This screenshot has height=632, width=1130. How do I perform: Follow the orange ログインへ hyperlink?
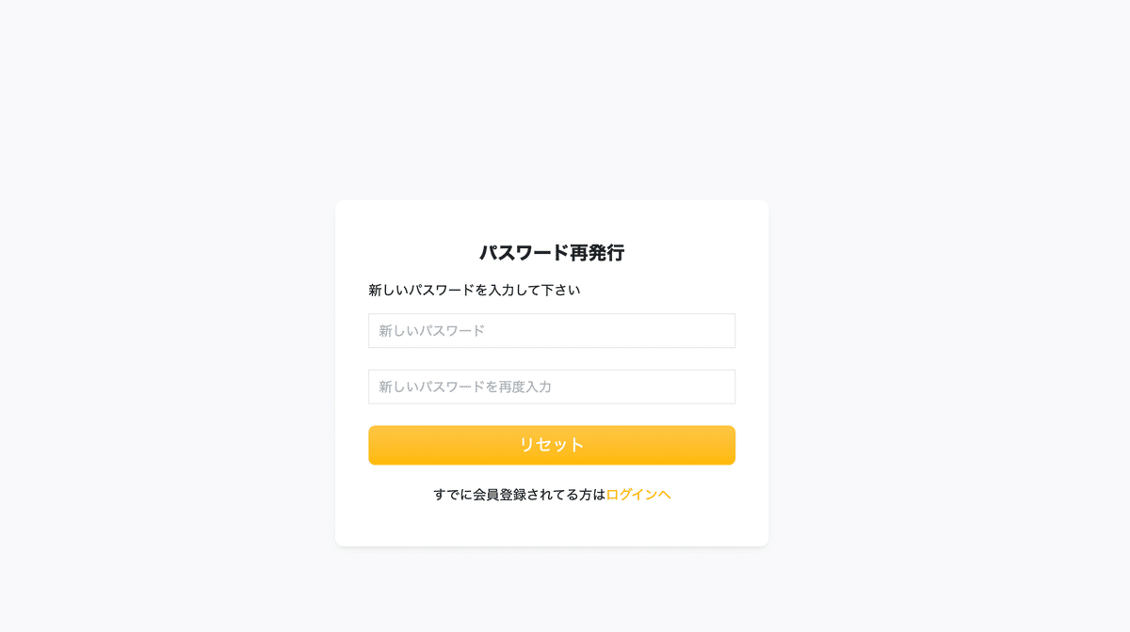pyautogui.click(x=638, y=495)
